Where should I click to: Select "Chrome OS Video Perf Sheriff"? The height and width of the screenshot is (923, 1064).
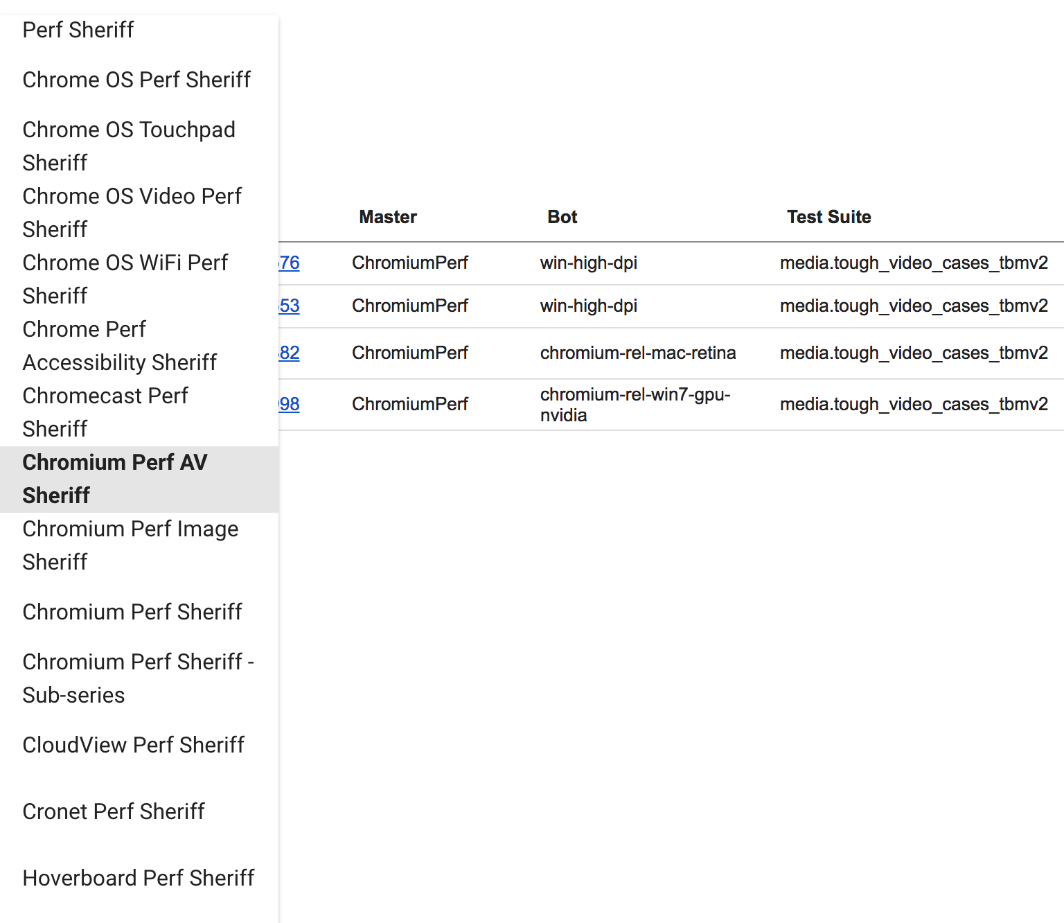coord(132,212)
